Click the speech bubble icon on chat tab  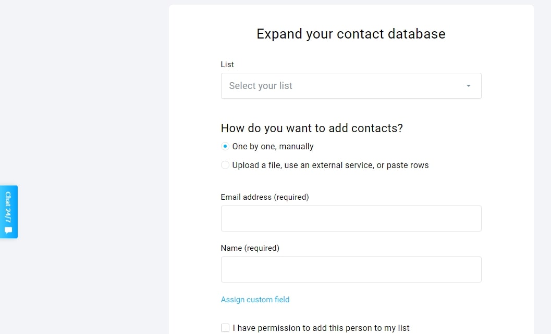(8, 230)
